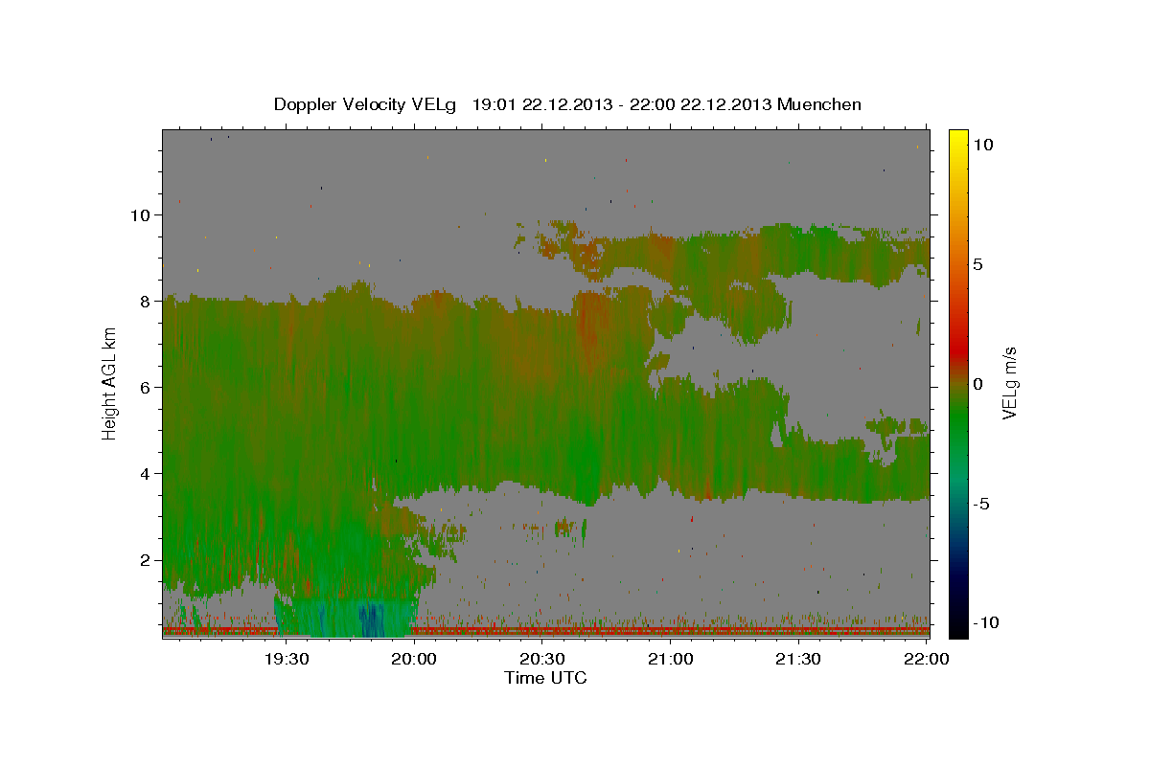The height and width of the screenshot is (766, 1150).
Task: Click the height tick label 2
Action: 146,560
